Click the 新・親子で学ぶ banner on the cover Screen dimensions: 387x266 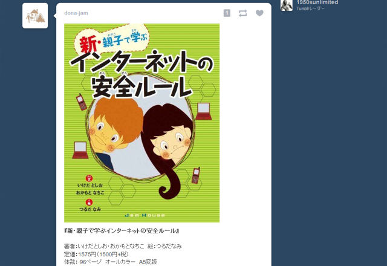point(112,39)
